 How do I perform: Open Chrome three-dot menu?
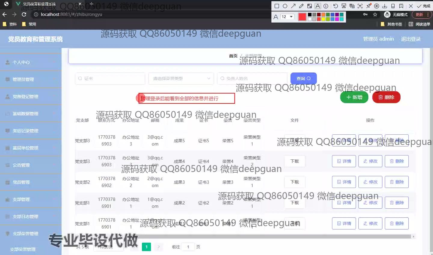point(428,14)
